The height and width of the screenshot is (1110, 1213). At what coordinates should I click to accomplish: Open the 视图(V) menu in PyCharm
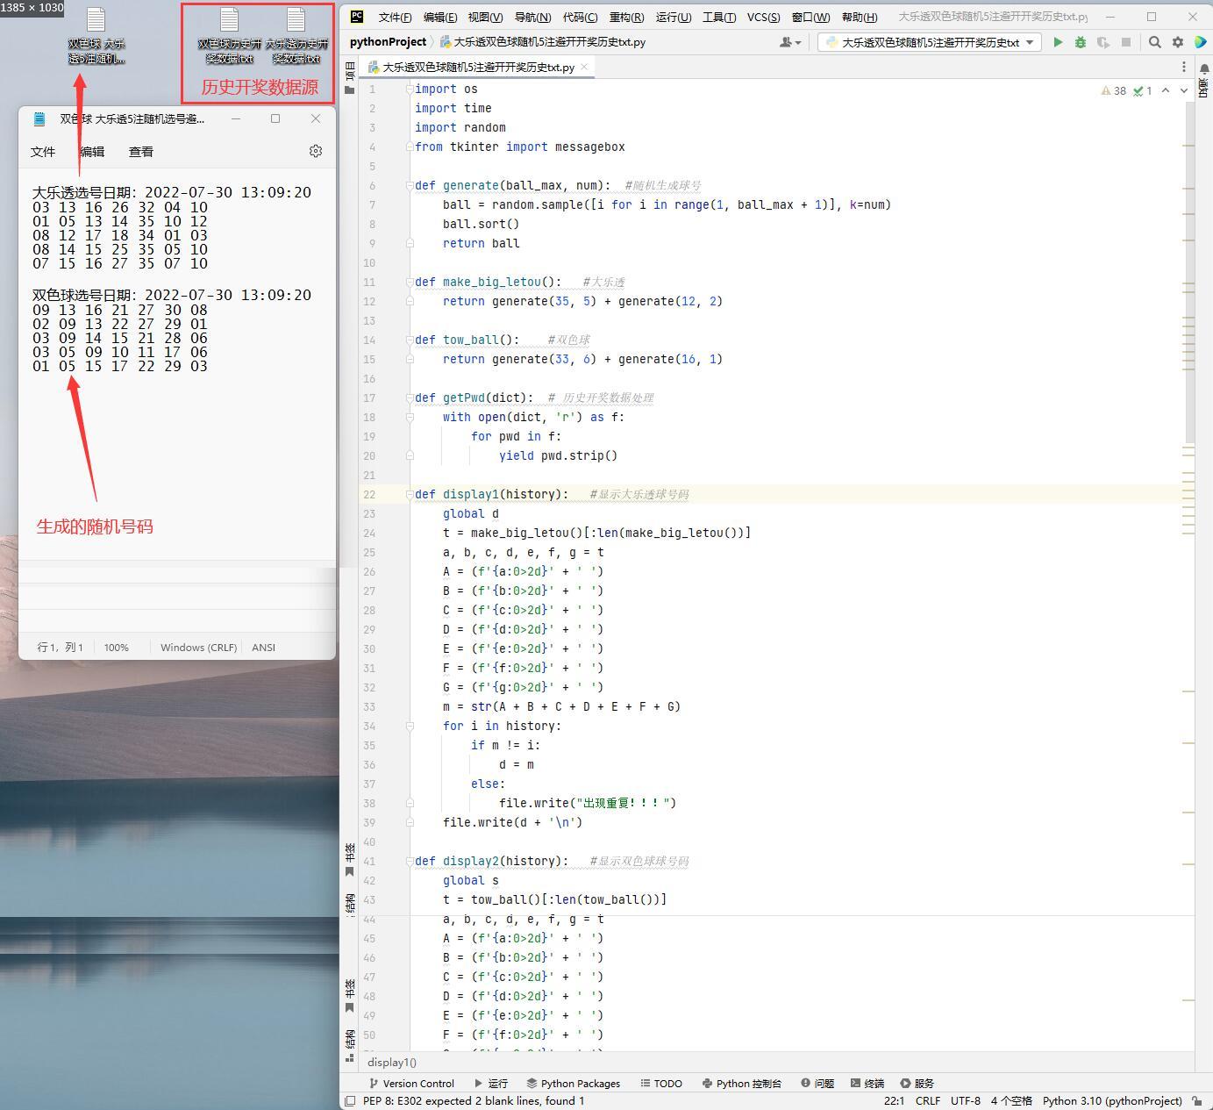(x=485, y=17)
